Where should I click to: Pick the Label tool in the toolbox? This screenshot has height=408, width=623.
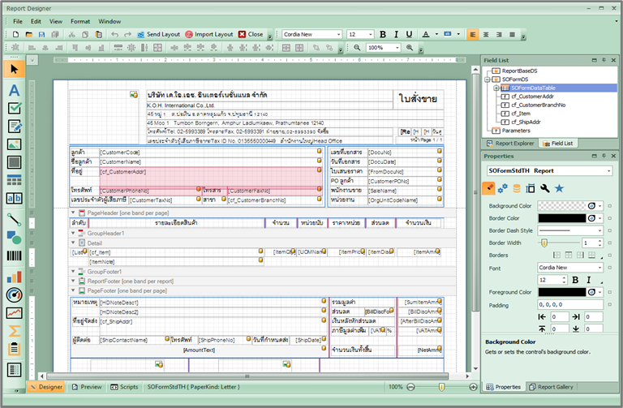[x=14, y=89]
